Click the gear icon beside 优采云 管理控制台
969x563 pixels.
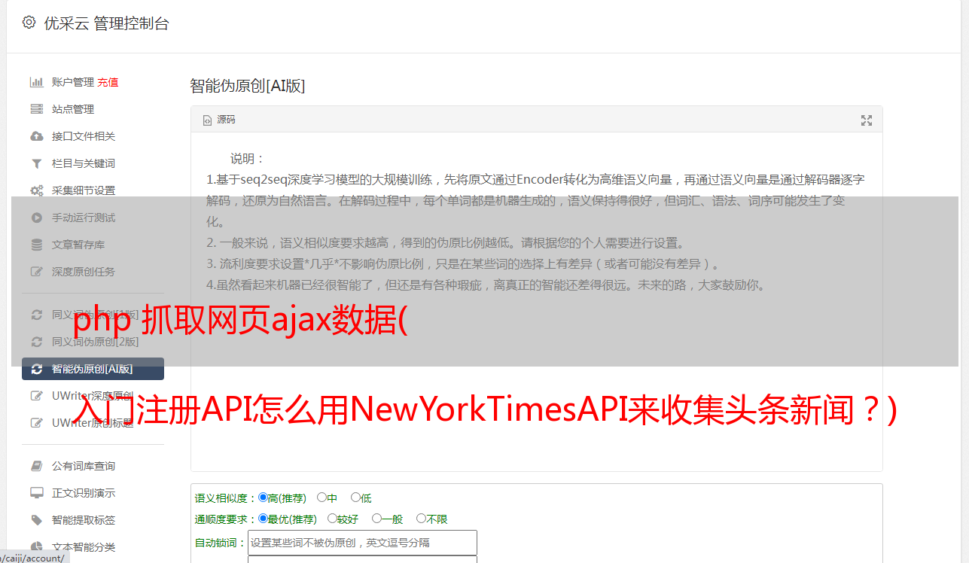(x=29, y=23)
